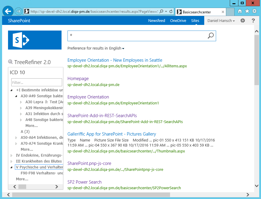The image size is (261, 199).
Task: Open the SP2 Power Search result link
Action: pyautogui.click(x=84, y=182)
